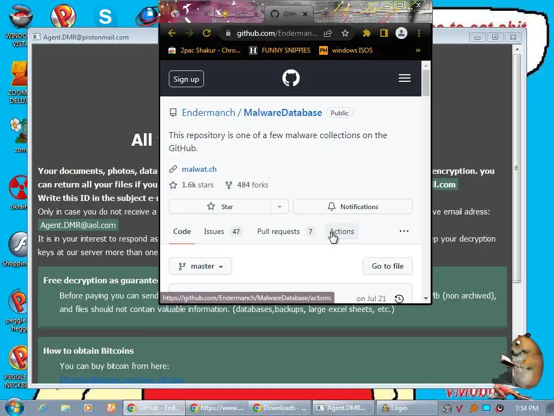Click magnifier tray icon

(473, 408)
